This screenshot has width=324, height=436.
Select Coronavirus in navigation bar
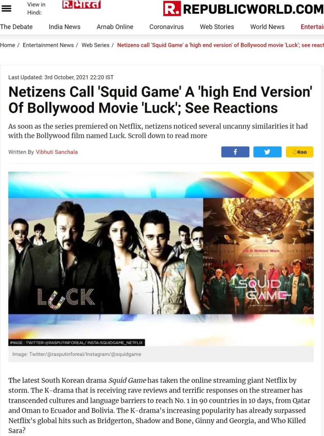[166, 27]
